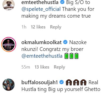
Task: Click okmalumkoolkat's verified badge
Action: [x=65, y=42]
